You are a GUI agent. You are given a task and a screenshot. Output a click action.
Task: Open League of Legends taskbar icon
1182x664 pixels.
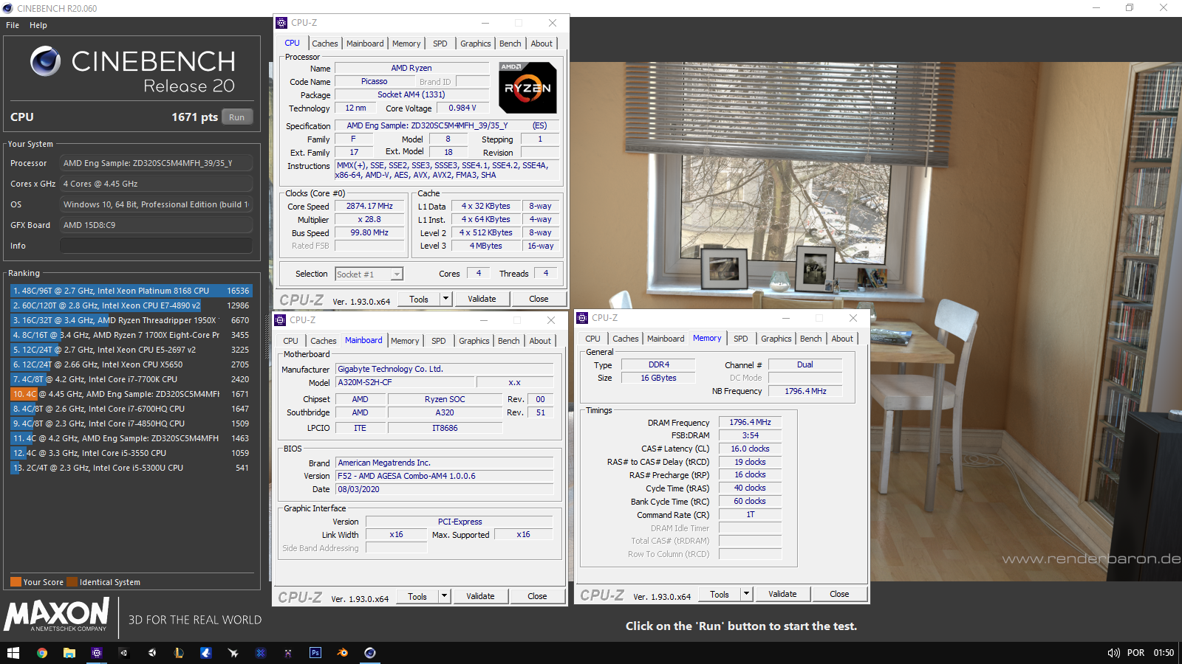(178, 653)
